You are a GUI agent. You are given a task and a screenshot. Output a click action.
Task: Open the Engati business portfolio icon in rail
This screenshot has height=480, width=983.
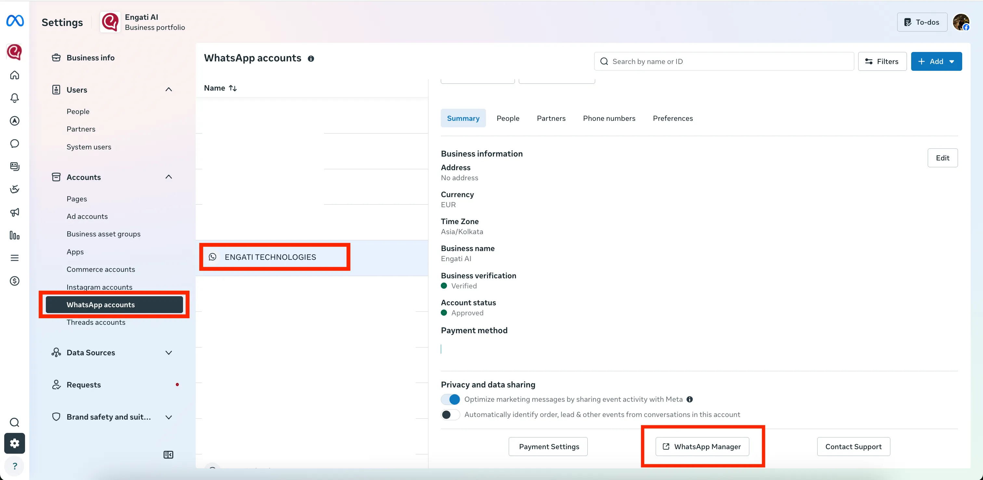point(15,52)
